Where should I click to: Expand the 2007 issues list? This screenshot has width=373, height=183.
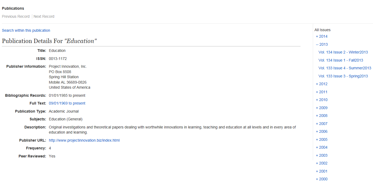pyautogui.click(x=322, y=124)
